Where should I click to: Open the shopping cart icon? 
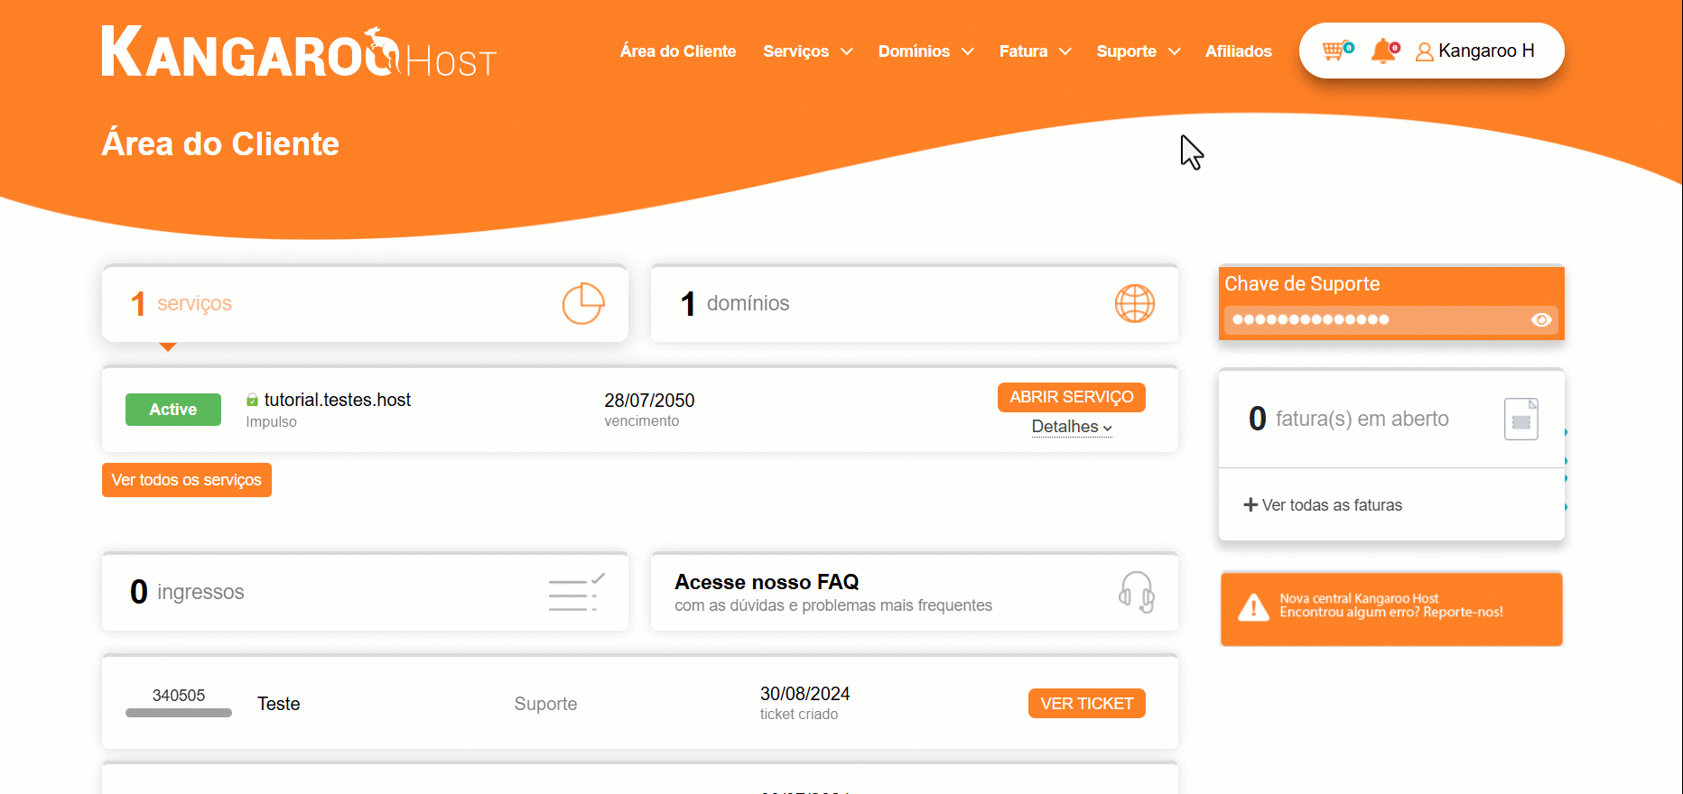pos(1337,51)
